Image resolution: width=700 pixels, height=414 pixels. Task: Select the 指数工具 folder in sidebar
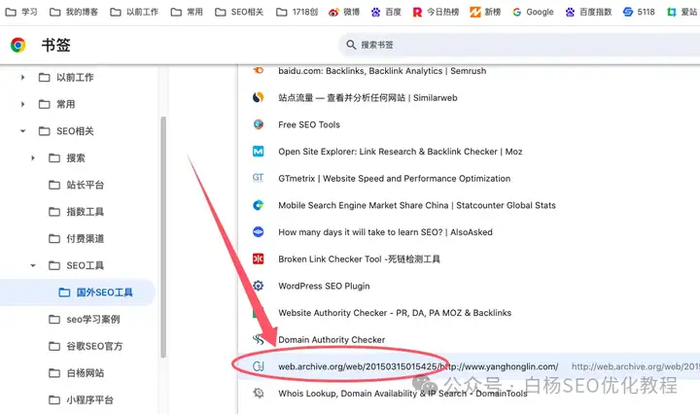(x=77, y=212)
